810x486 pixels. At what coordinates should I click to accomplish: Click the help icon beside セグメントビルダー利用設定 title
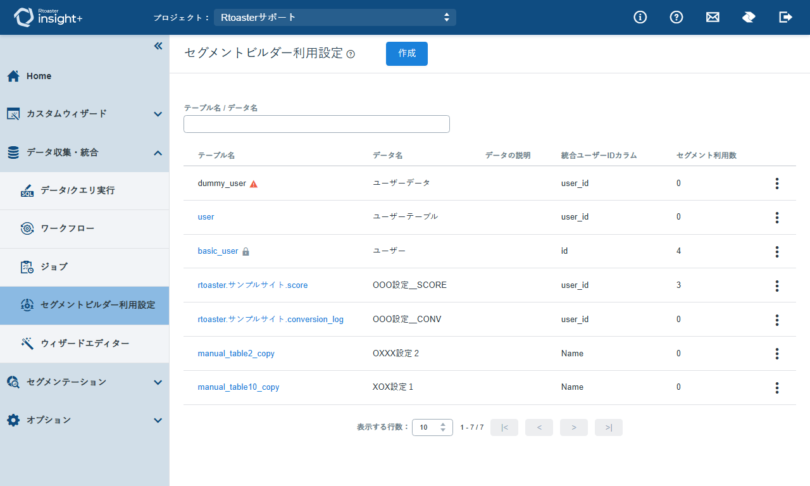click(351, 54)
